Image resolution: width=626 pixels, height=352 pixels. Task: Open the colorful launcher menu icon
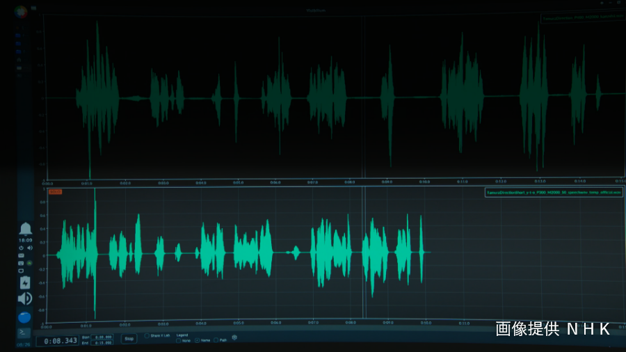(x=21, y=12)
